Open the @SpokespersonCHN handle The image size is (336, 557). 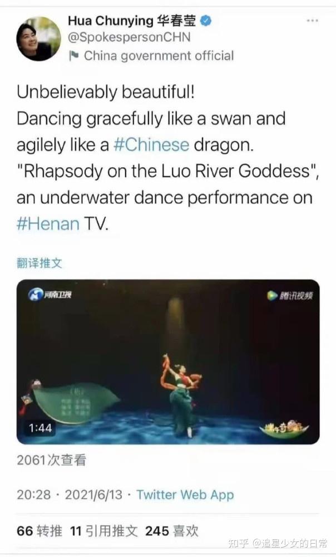coord(129,37)
